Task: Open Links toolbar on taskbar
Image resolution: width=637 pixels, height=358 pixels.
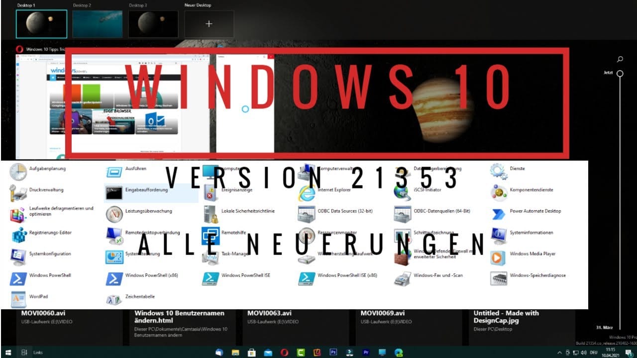Action: click(x=38, y=352)
